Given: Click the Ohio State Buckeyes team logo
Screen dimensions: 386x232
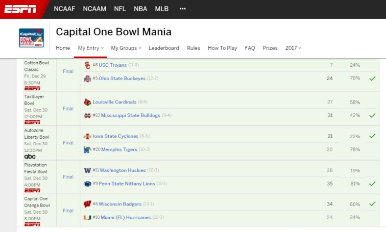Looking at the screenshot, I should (x=87, y=79).
